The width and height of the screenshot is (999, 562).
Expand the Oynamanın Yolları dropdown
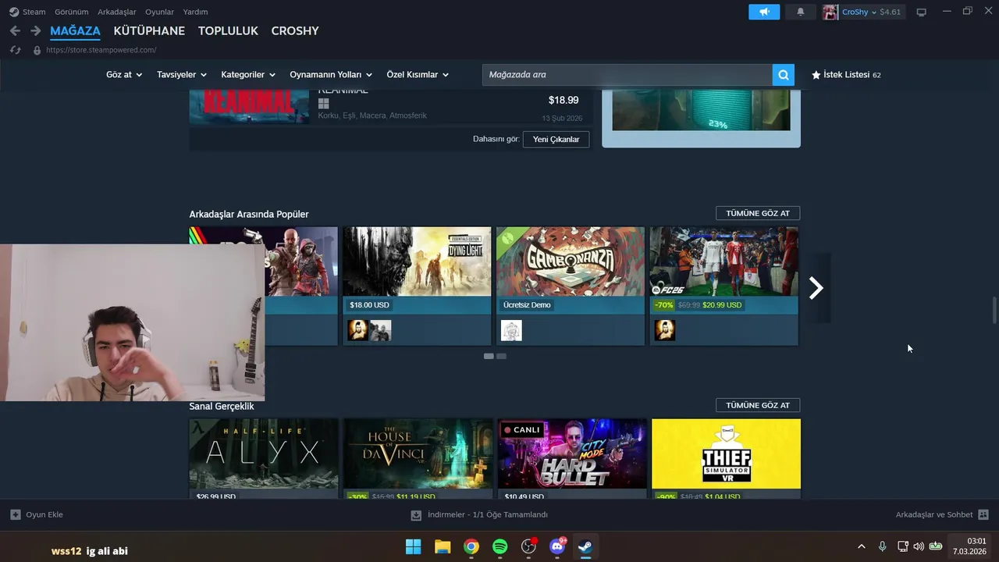[331, 75]
